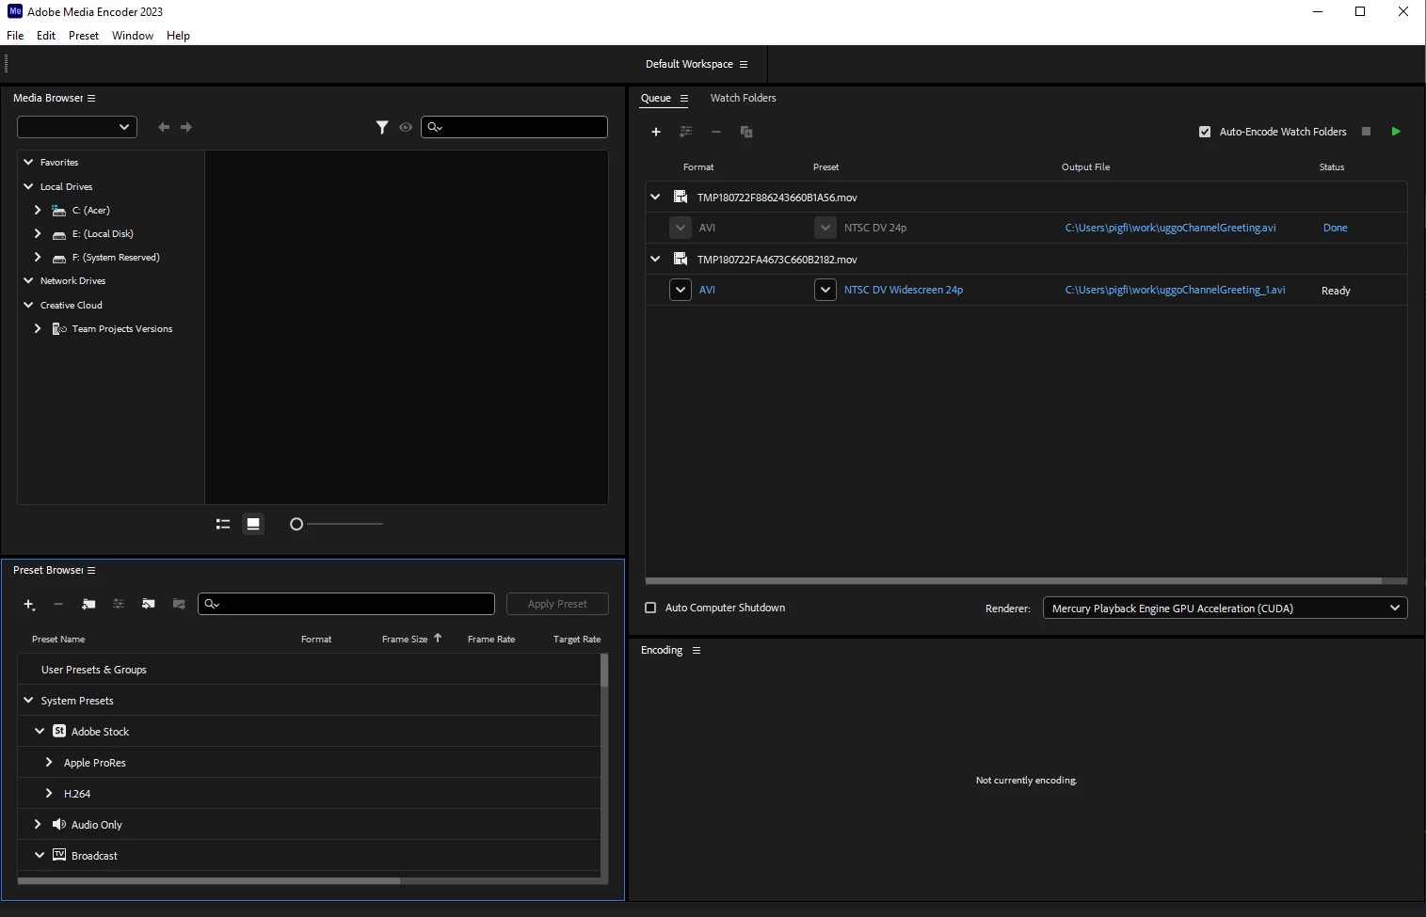Start the queue with the green play button
Screen dimensions: 1426x917
coord(1396,132)
